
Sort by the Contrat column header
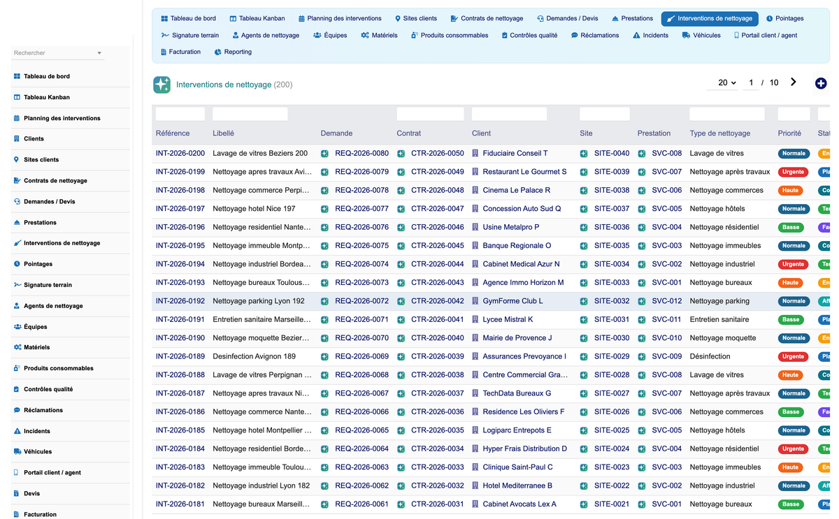tap(409, 133)
